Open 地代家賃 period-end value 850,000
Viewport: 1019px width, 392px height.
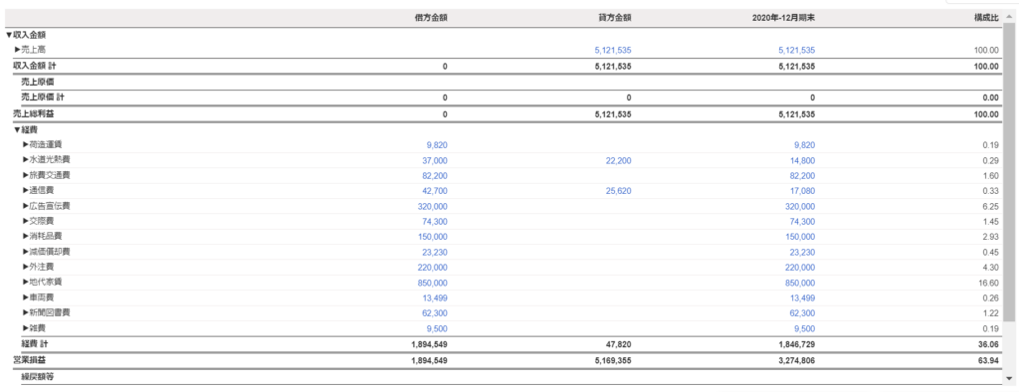point(800,283)
